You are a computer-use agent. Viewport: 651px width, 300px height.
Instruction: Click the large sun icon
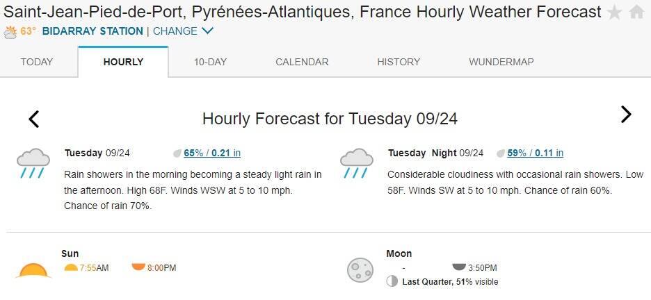point(33,270)
